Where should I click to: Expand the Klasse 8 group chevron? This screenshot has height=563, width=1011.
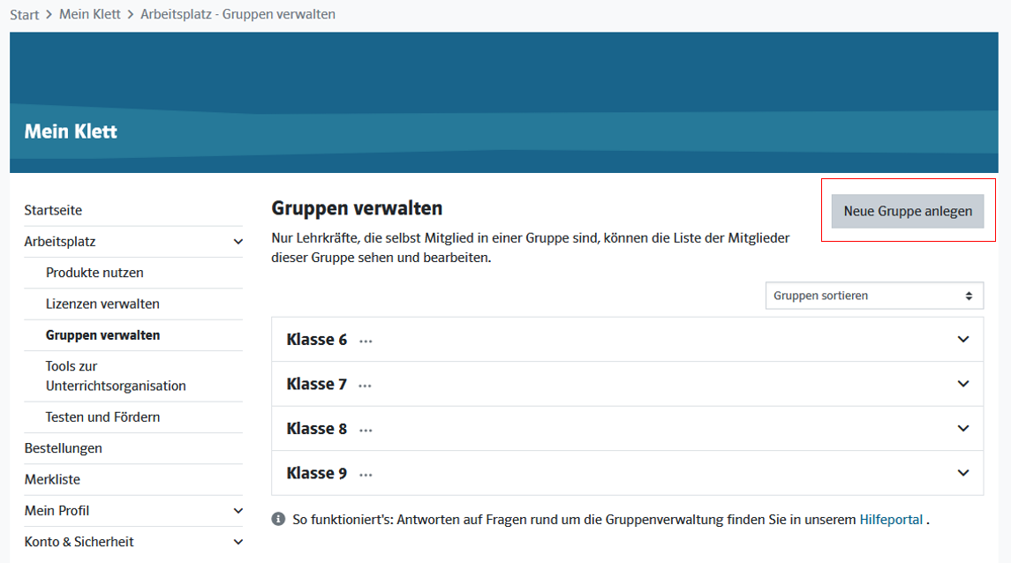963,428
